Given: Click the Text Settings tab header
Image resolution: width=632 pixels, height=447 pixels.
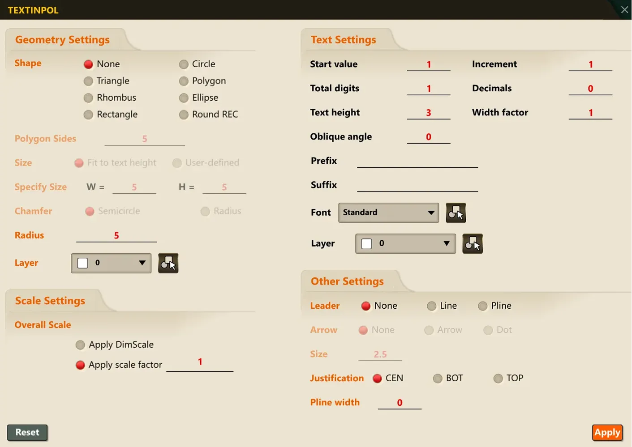Looking at the screenshot, I should coord(344,40).
